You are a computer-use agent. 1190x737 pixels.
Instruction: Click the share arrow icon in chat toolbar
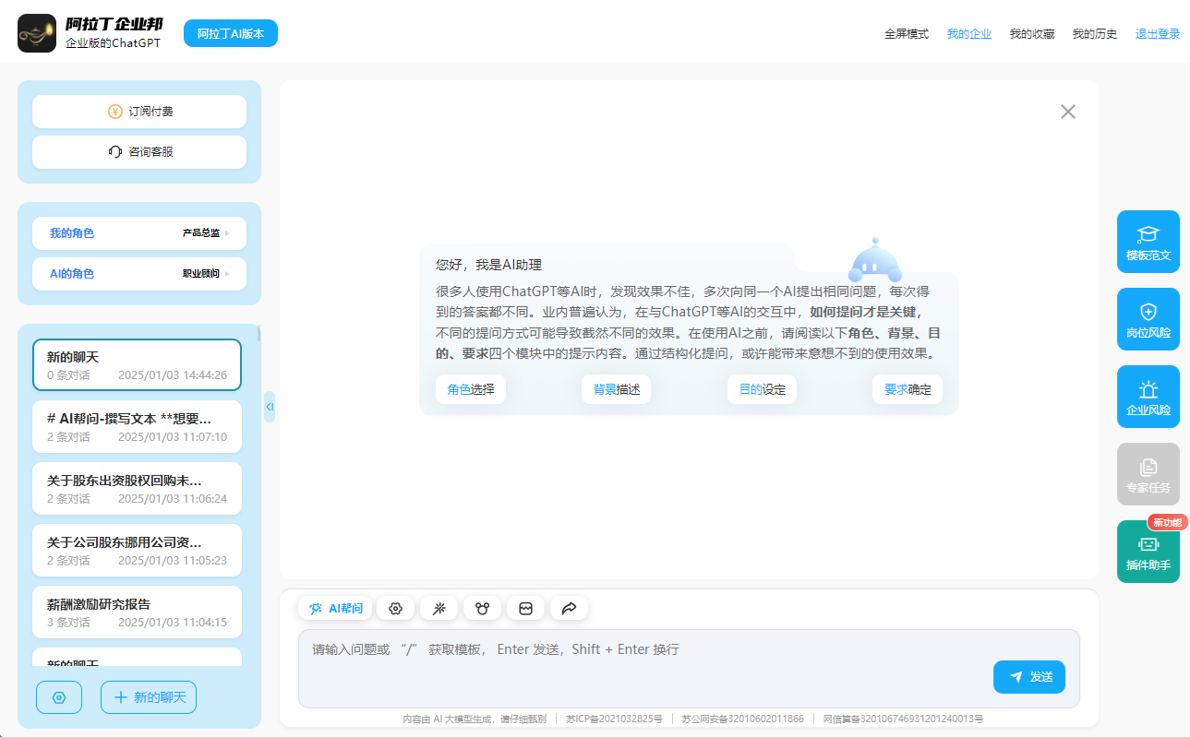[569, 609]
